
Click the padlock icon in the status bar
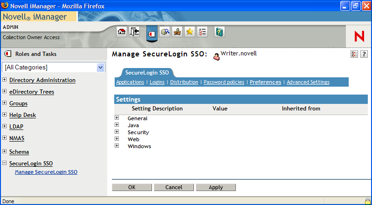pyautogui.click(x=368, y=201)
